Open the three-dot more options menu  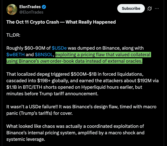[x=157, y=8]
